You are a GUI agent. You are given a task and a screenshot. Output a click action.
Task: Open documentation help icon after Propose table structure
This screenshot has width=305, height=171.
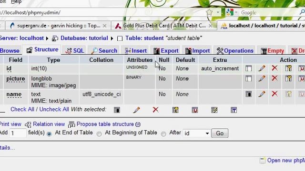pyautogui.click(x=138, y=124)
